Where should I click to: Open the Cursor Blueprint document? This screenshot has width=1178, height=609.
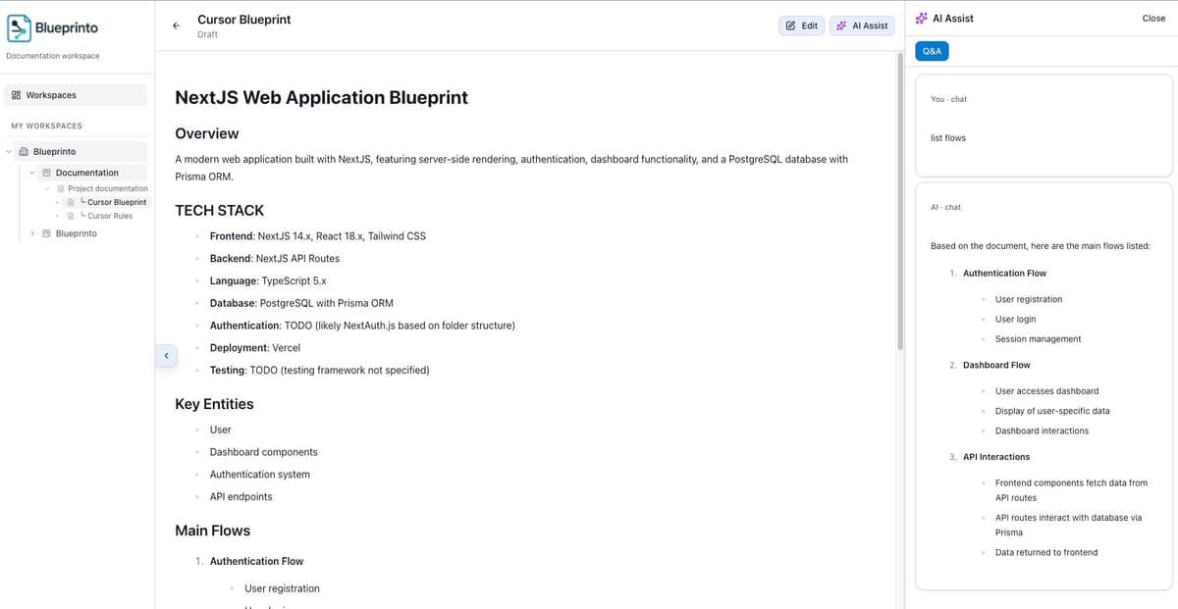[118, 202]
